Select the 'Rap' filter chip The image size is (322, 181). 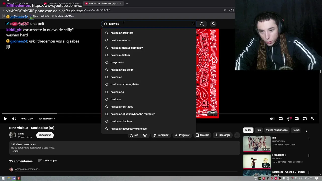259,130
